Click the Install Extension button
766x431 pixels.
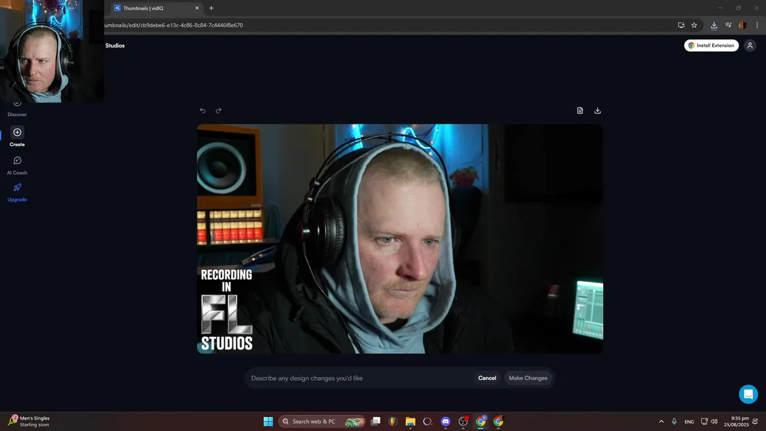[x=712, y=45]
